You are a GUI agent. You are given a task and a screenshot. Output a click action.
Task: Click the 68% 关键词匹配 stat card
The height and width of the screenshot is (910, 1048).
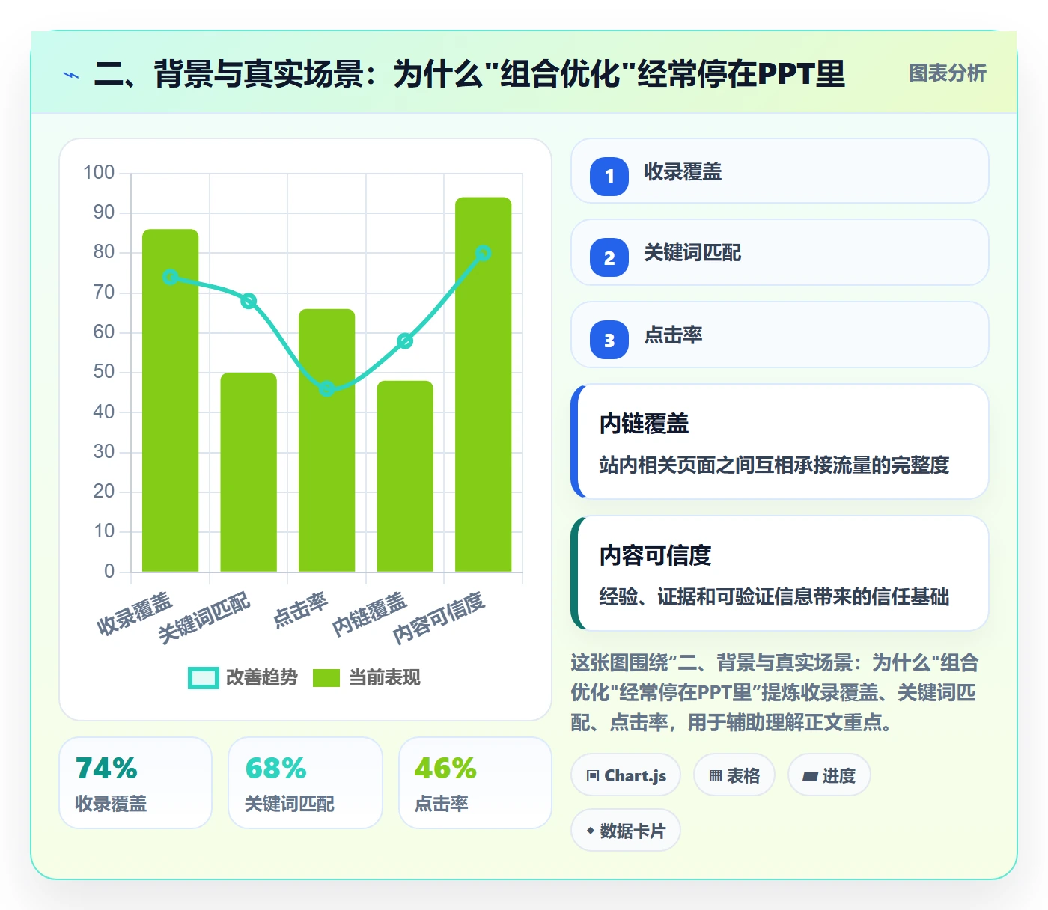coord(305,783)
